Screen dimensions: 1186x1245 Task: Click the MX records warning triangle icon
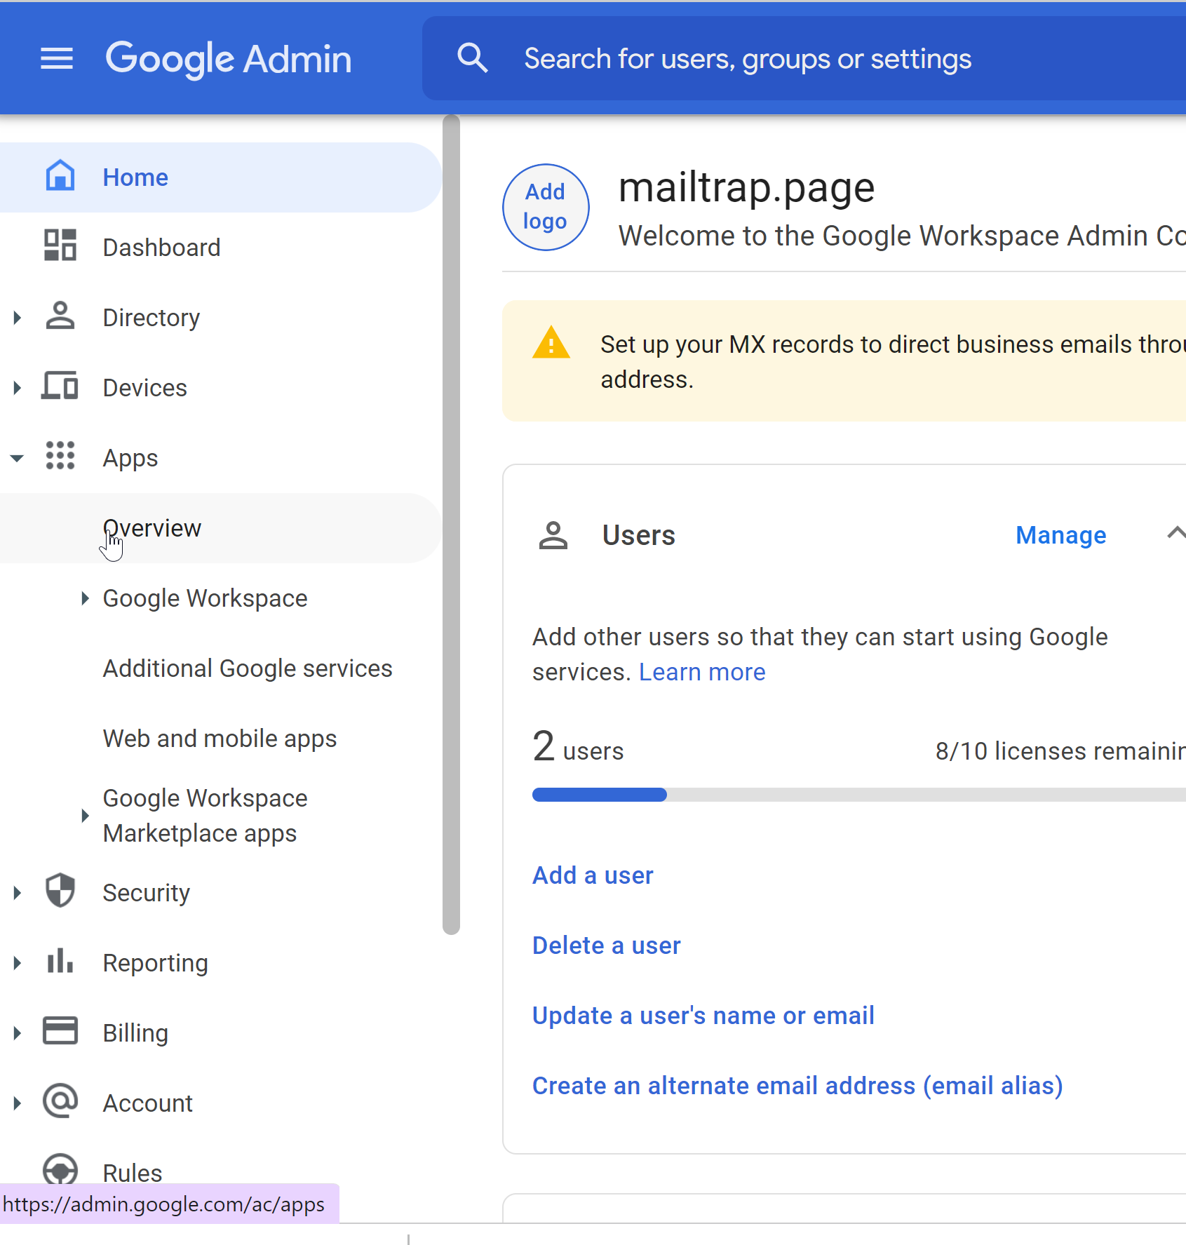click(x=551, y=344)
